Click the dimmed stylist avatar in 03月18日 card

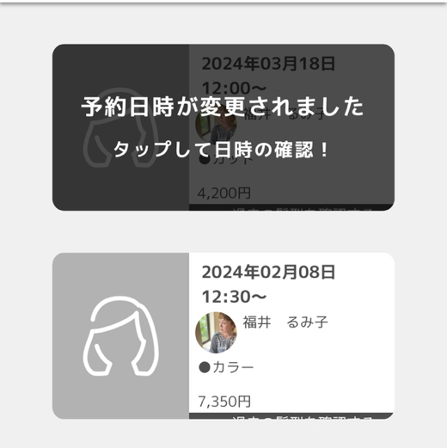216,124
